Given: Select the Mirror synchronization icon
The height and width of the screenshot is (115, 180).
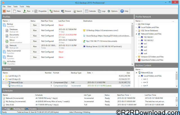Looking at the screenshot, I should pyautogui.click(x=7, y=41).
